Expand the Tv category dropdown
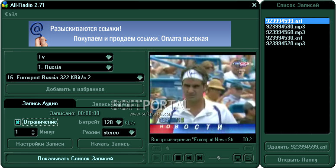336x168 pixels. click(x=75, y=57)
